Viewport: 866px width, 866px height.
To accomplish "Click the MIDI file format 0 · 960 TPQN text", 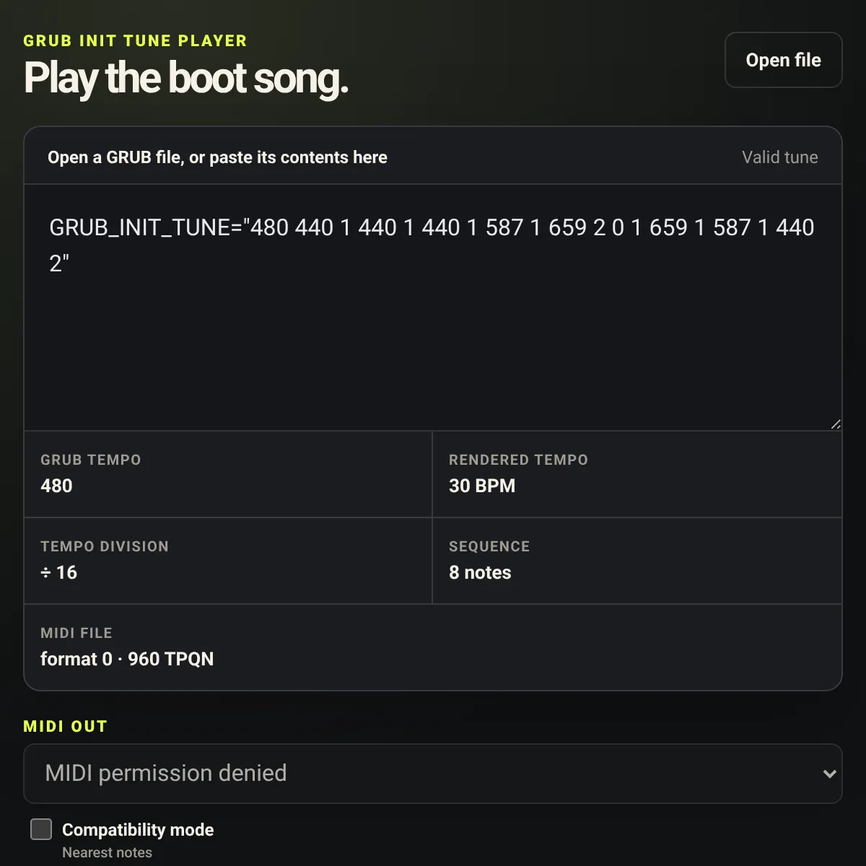I will [127, 659].
